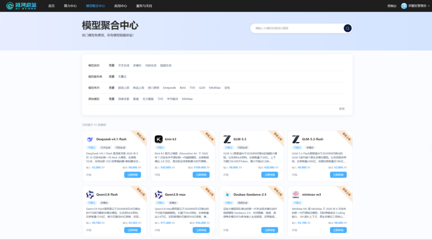The height and width of the screenshot is (240, 432).
Task: Filter model series by Deepseek
Action: coord(169,88)
